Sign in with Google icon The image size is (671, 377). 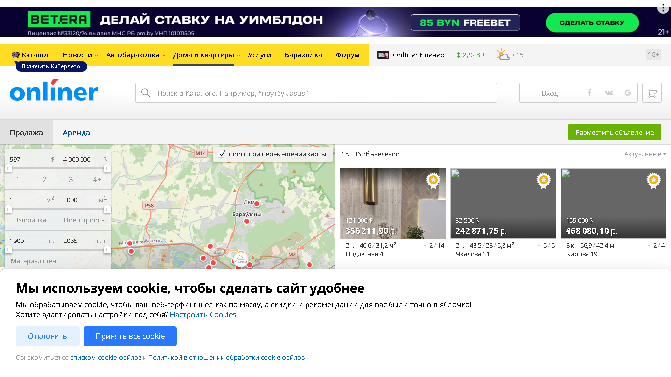coord(628,93)
